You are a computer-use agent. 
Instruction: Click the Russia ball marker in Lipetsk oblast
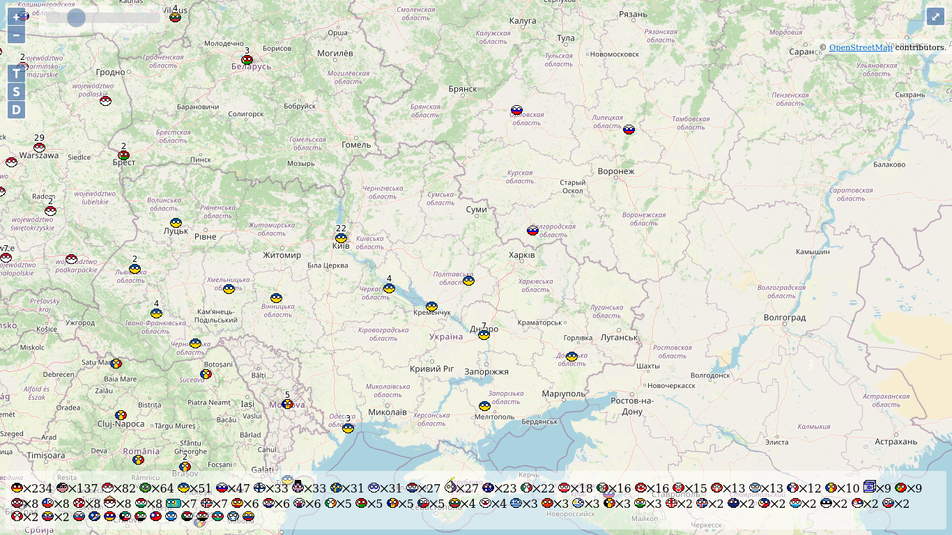coord(629,130)
